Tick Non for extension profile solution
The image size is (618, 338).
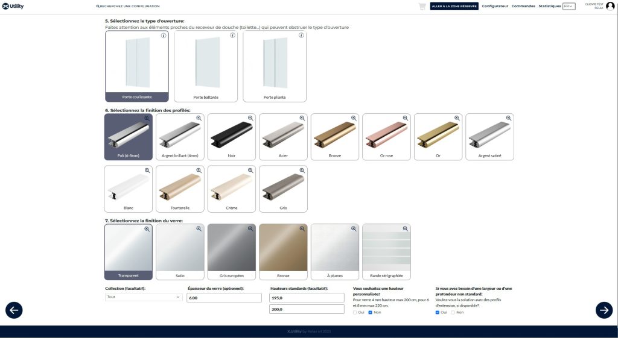(x=453, y=312)
